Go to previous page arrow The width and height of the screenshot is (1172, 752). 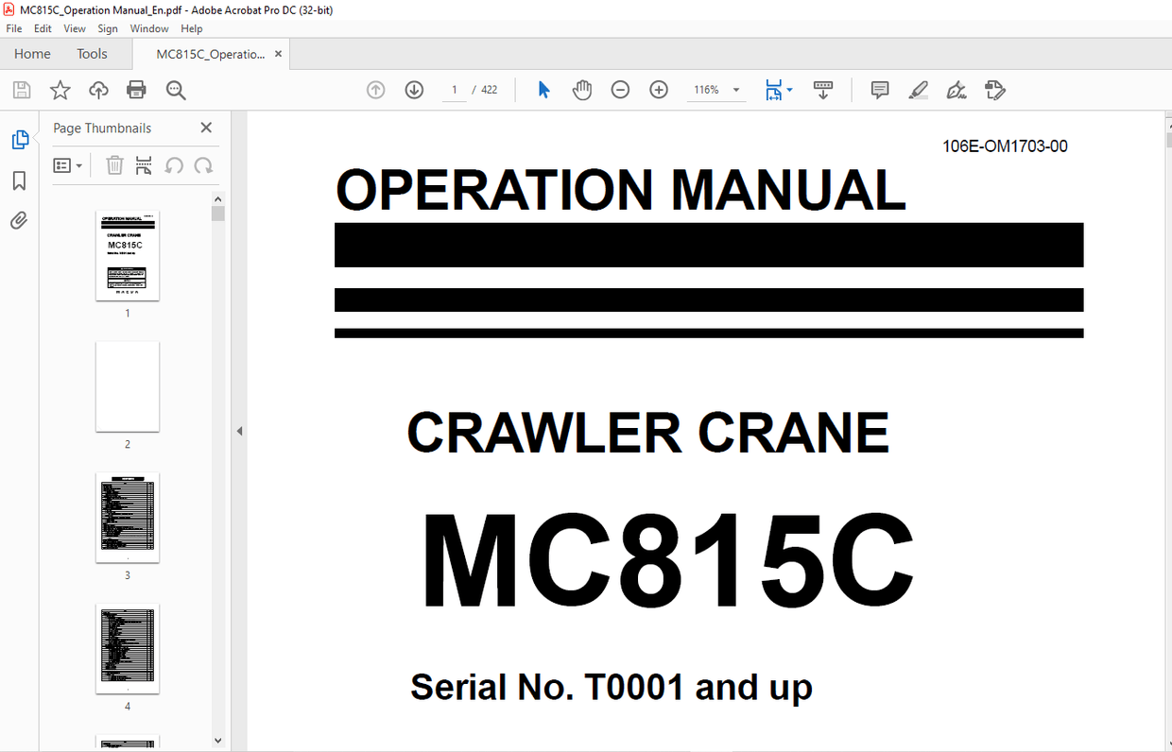(x=375, y=90)
